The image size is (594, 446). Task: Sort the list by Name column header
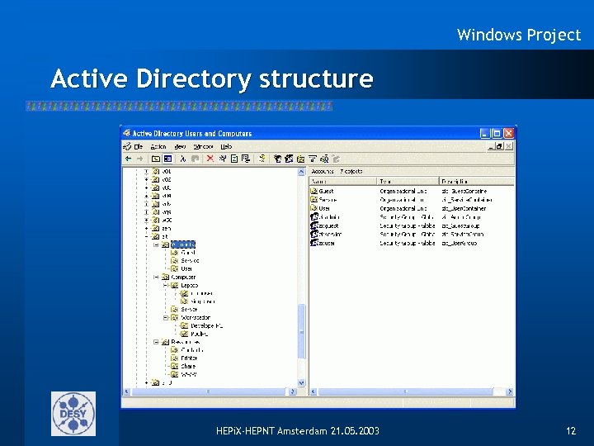tap(343, 181)
